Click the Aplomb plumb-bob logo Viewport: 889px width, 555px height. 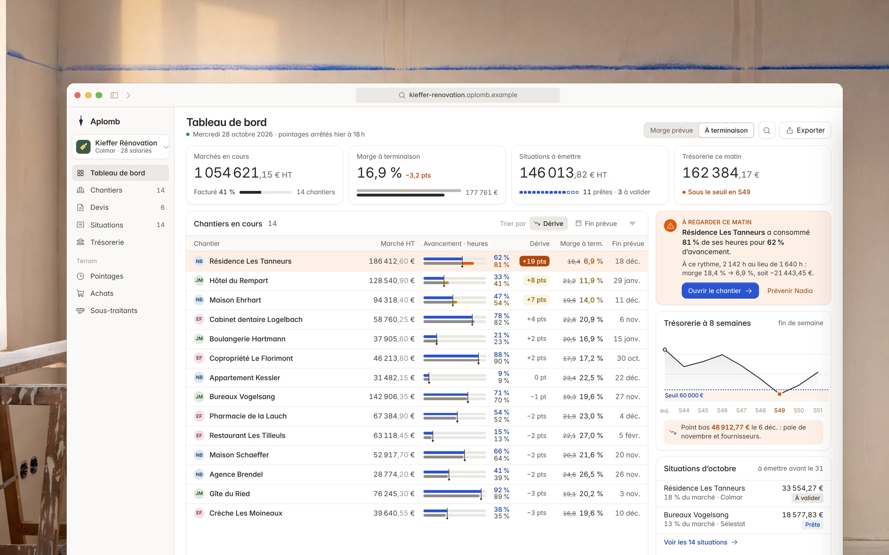pyautogui.click(x=81, y=121)
